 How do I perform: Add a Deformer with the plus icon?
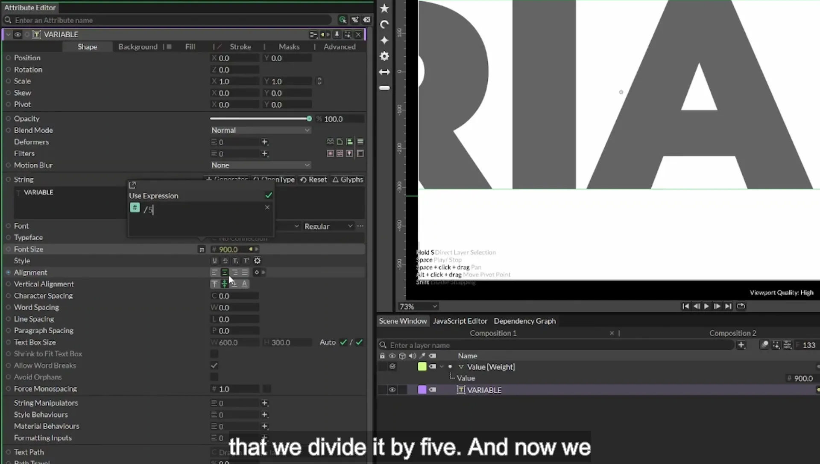[264, 142]
